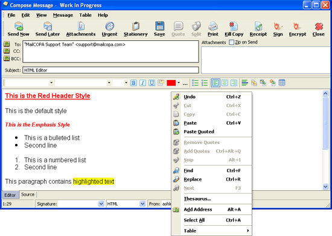Image resolution: width=332 pixels, height=236 pixels.
Task: Open the Message menu
Action: click(63, 15)
